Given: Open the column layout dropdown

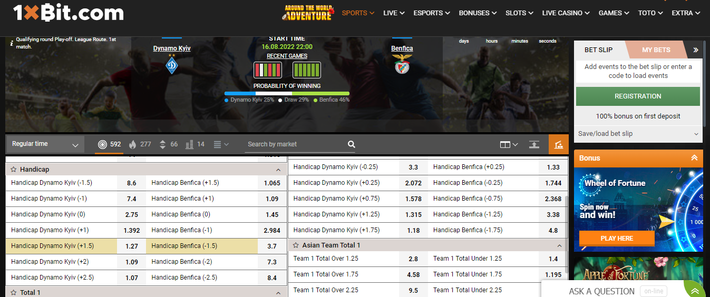Looking at the screenshot, I should (509, 144).
